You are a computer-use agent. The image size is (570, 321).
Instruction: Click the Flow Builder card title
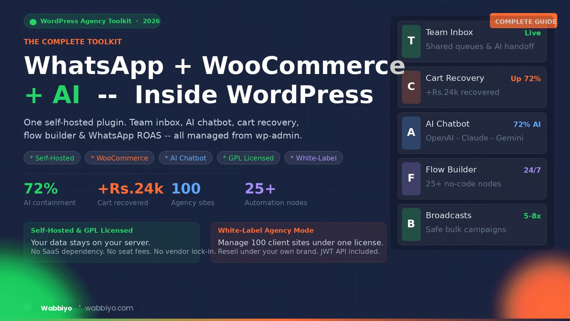point(451,170)
